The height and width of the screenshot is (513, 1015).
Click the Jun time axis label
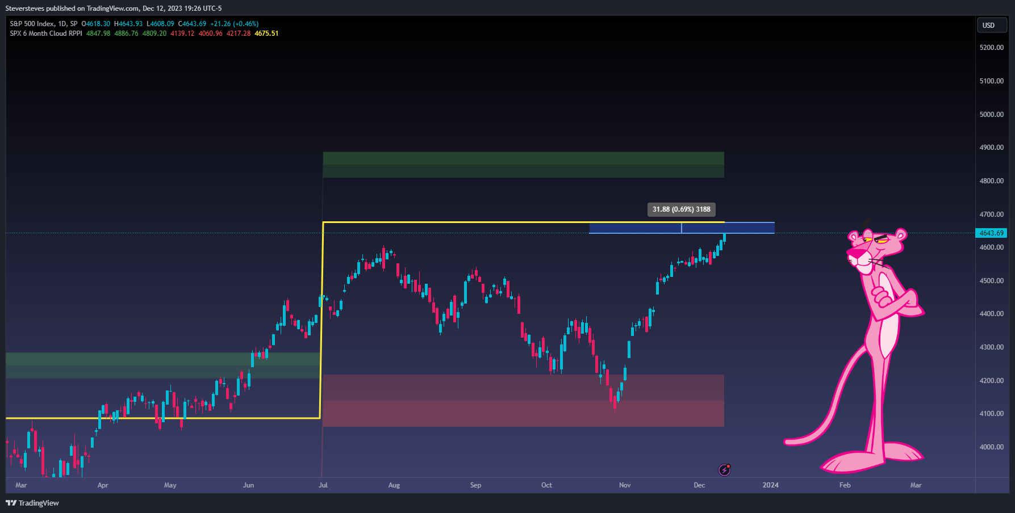coord(248,485)
